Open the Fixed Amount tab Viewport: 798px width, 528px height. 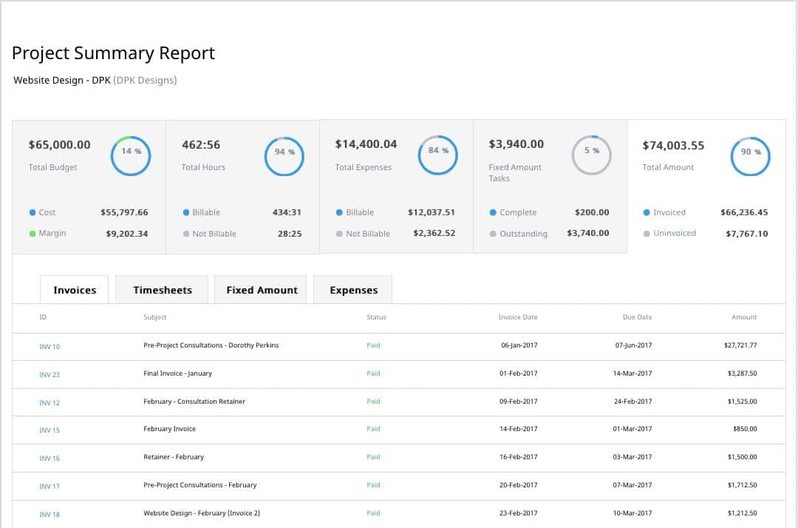(x=262, y=290)
